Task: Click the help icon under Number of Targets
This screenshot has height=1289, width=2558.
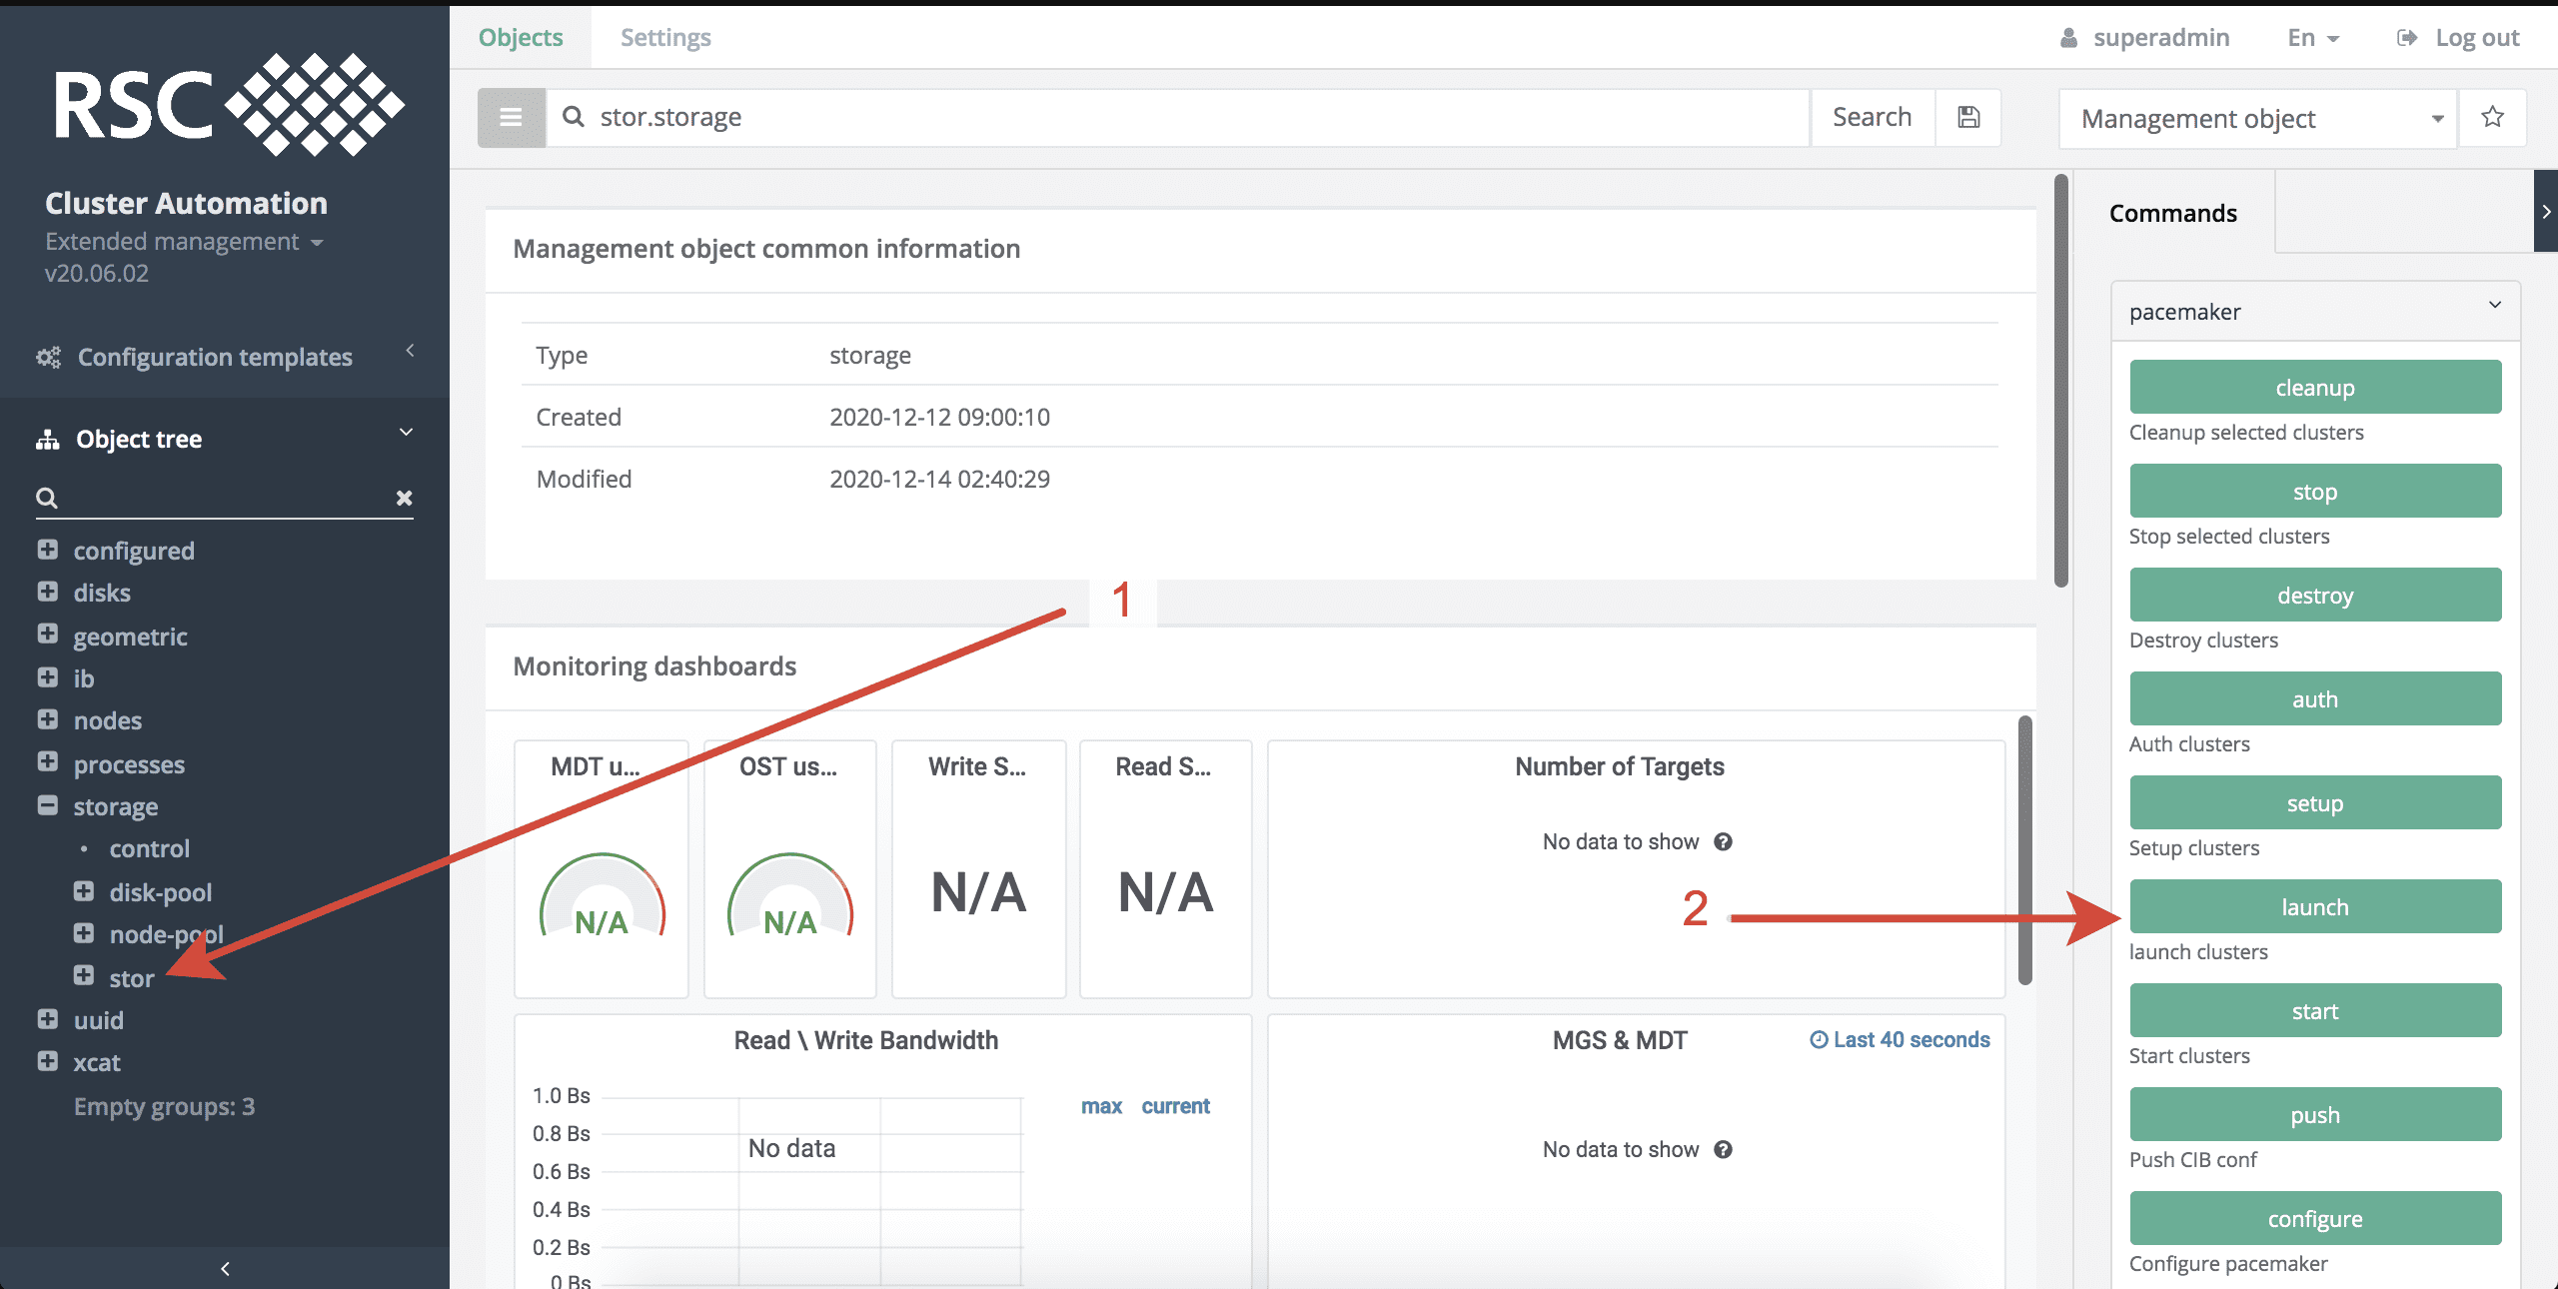Action: pyautogui.click(x=1724, y=841)
